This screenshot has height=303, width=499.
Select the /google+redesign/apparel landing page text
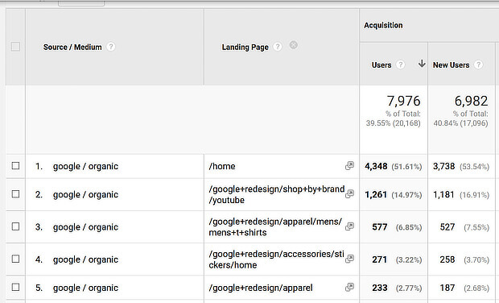[x=261, y=288]
